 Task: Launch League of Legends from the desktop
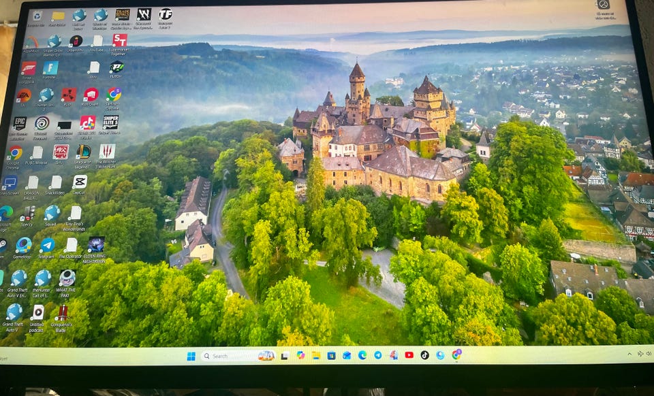(83, 152)
